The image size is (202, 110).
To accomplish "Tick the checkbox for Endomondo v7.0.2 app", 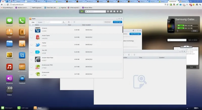I will pyautogui.click(x=31, y=74).
